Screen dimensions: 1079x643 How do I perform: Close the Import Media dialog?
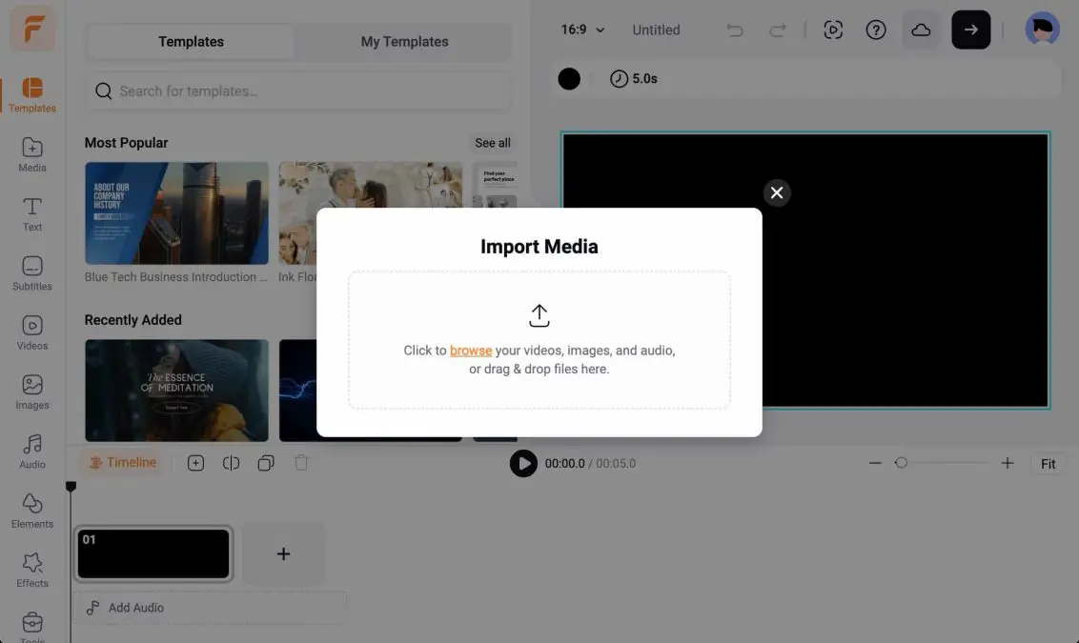click(777, 192)
